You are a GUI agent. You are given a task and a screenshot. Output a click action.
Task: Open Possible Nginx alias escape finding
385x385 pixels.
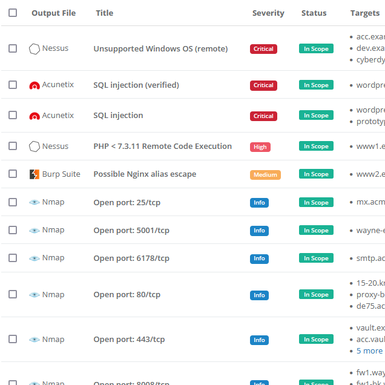pos(145,174)
